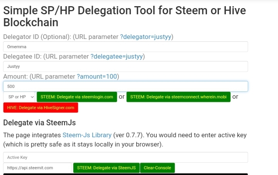
Task: Focus the Delegatee ID field containing Justyy
Action: click(125, 66)
